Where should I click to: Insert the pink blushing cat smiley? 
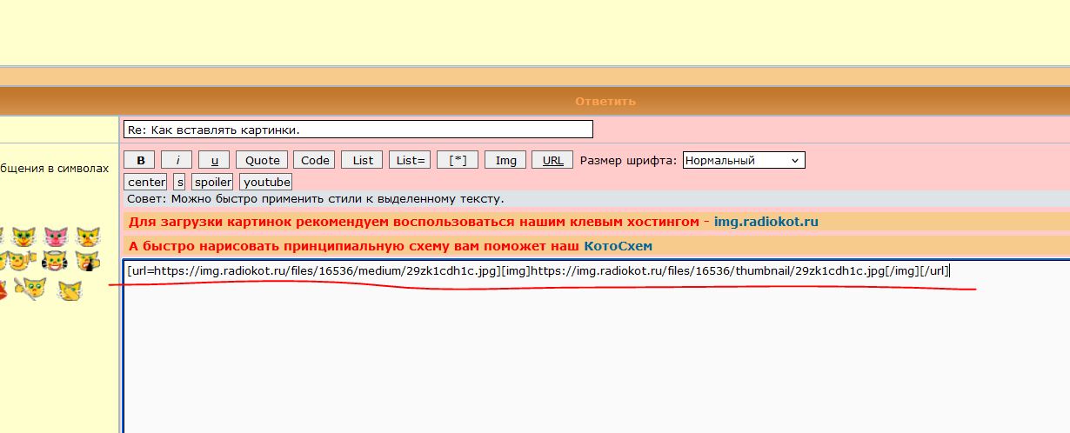tap(56, 237)
